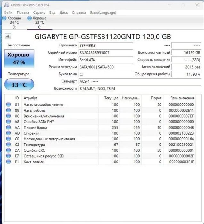
Task: Click the Наихудш... column header
Action: click(131, 98)
